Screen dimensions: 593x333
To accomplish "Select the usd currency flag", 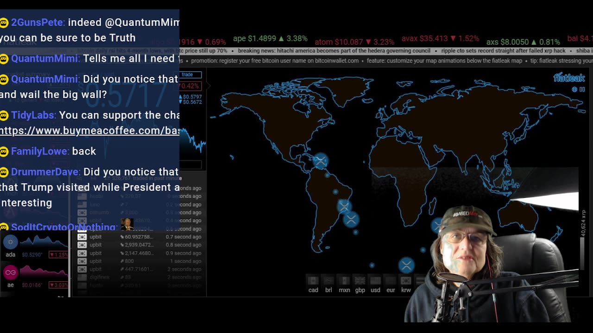I will click(x=375, y=281).
